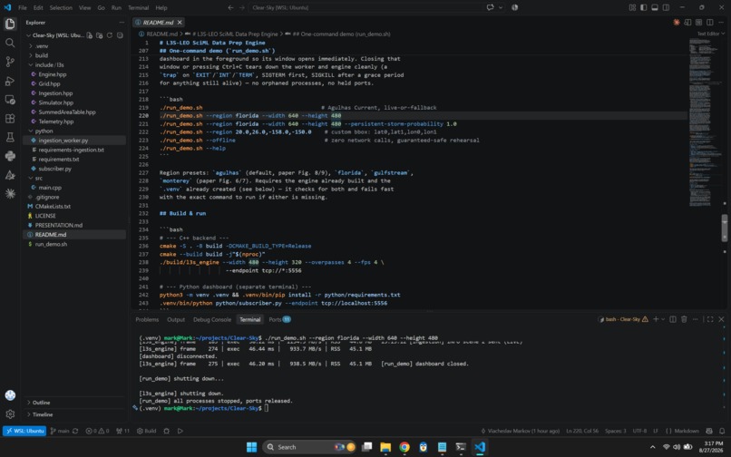Viewport: 731px width, 457px height.
Task: Create a new file in Explorer header
Action: coord(89,35)
